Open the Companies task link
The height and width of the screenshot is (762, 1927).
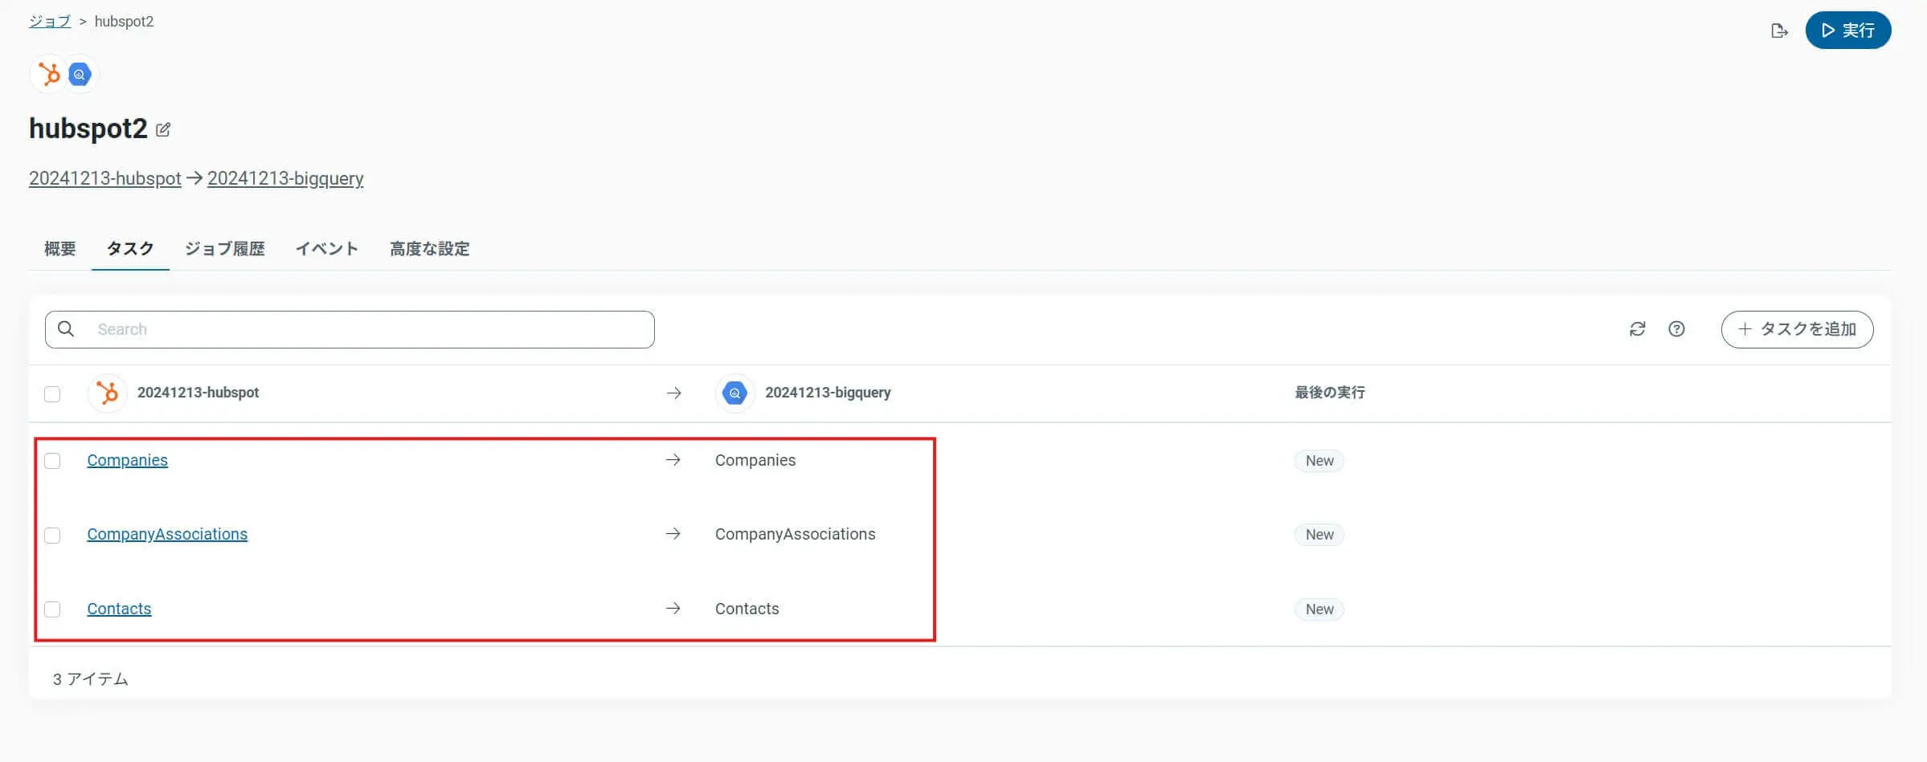click(127, 460)
